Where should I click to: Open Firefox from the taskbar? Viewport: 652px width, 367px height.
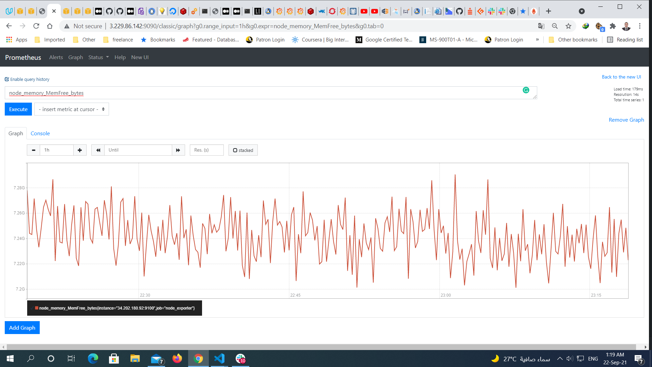(x=177, y=359)
